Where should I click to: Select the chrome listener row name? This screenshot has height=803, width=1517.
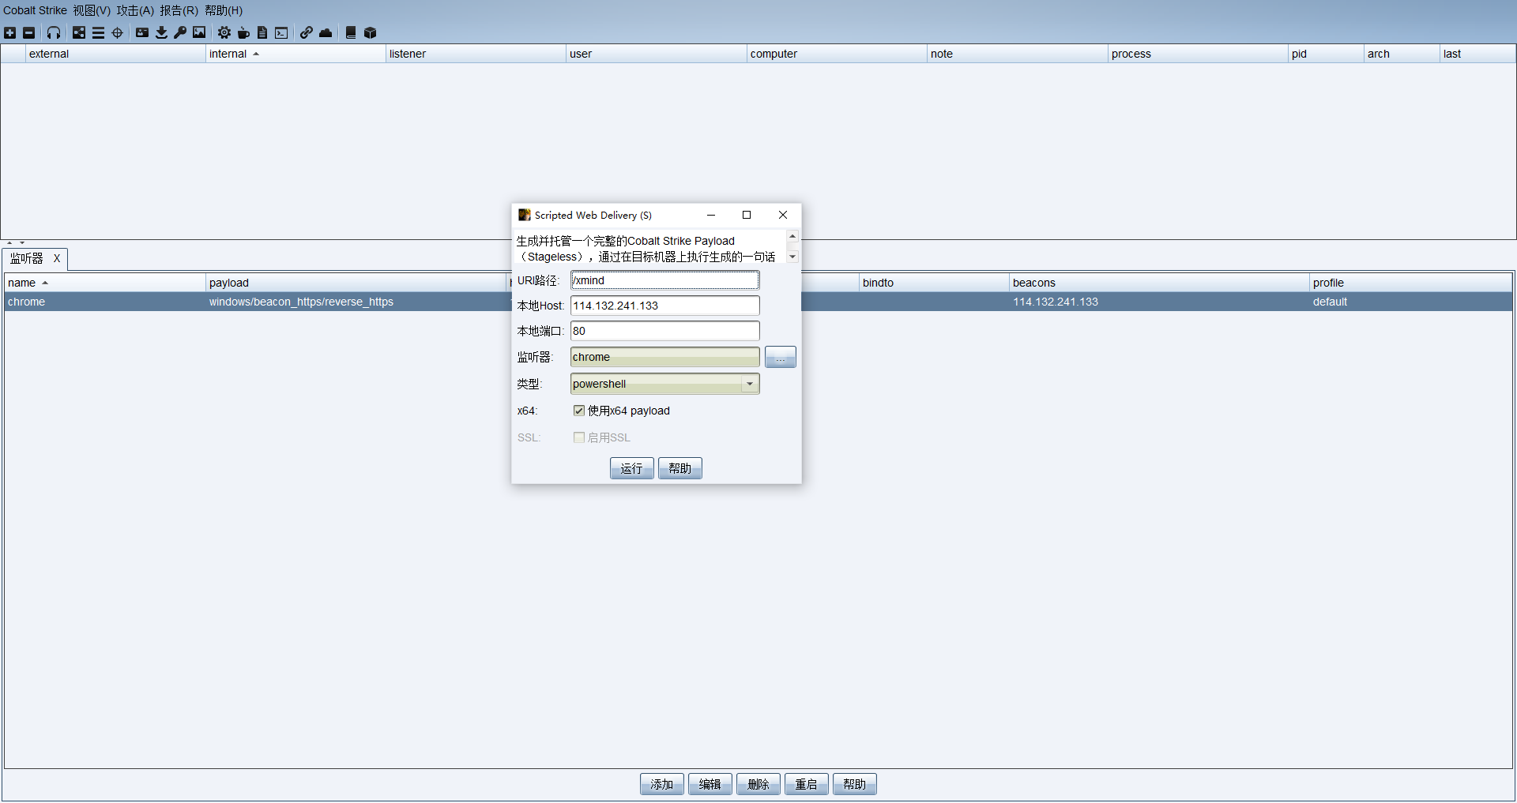27,302
